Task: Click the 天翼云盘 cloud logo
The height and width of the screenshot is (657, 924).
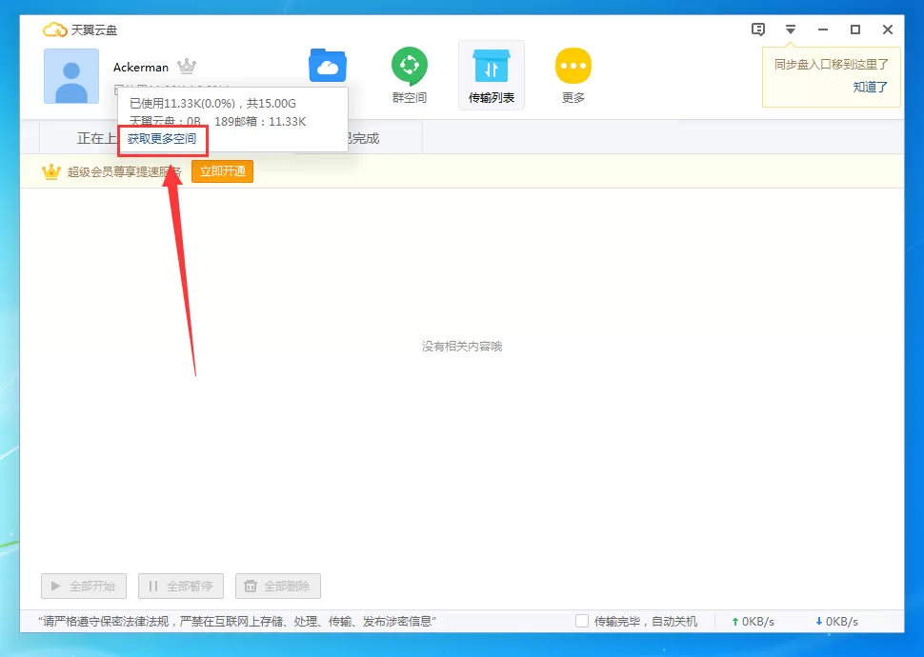Action: coord(55,30)
